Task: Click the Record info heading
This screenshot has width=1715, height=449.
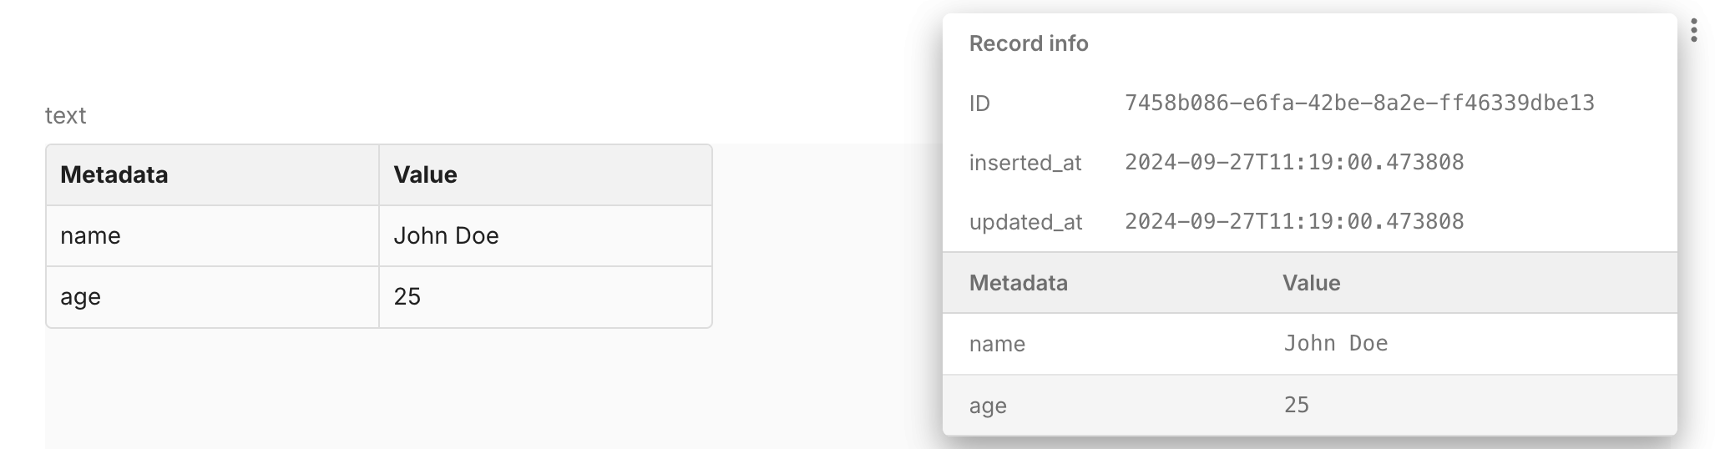Action: tap(1029, 43)
